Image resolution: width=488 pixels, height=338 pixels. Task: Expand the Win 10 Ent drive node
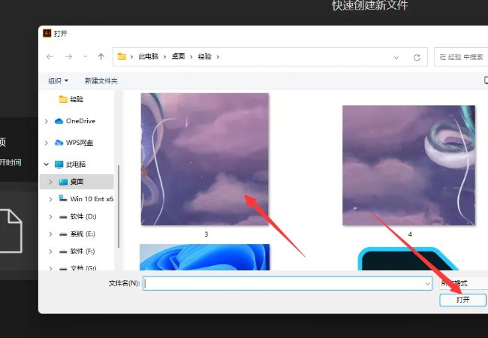(x=50, y=199)
